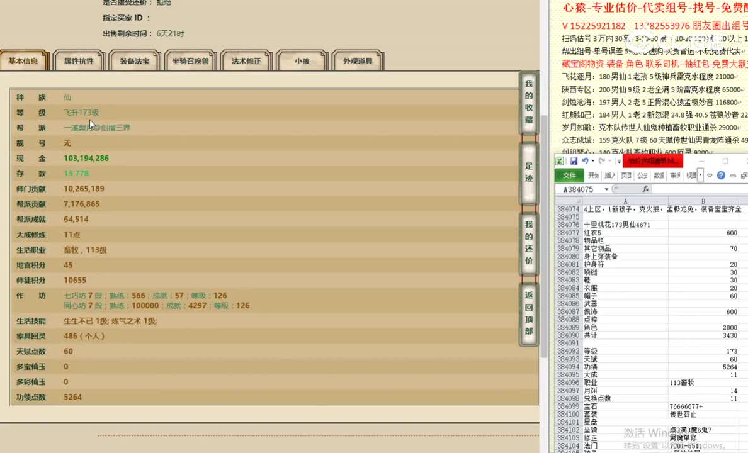The height and width of the screenshot is (453, 748).
Task: Select the cell with value 3430
Action: coord(703,335)
